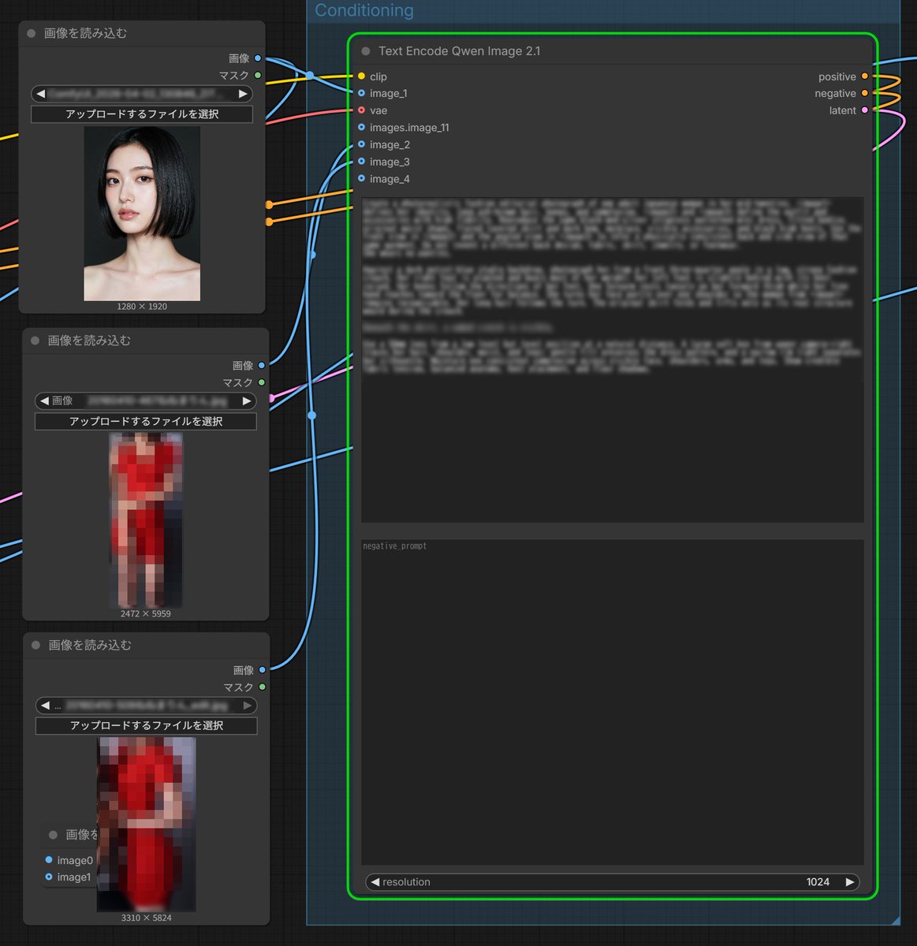Select previous file in the 3310 × 5824 node
Screen dimensions: 917x946
[x=46, y=705]
